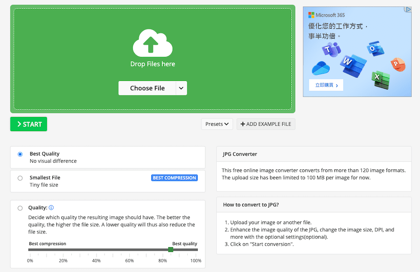Click the Teams icon in the ad
The image size is (420, 272).
[331, 50]
